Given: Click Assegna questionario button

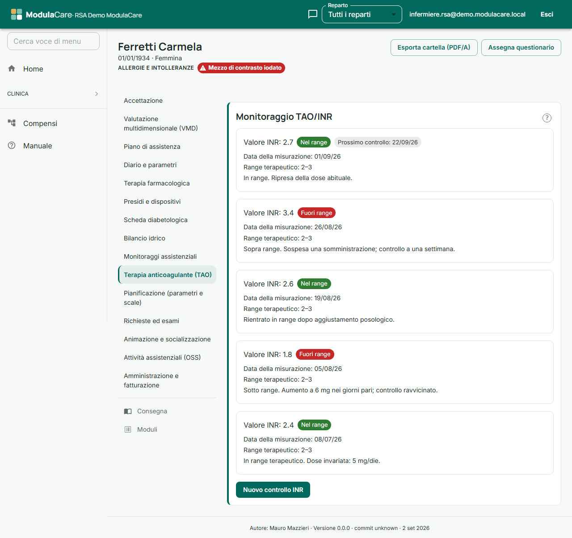Looking at the screenshot, I should pos(521,47).
